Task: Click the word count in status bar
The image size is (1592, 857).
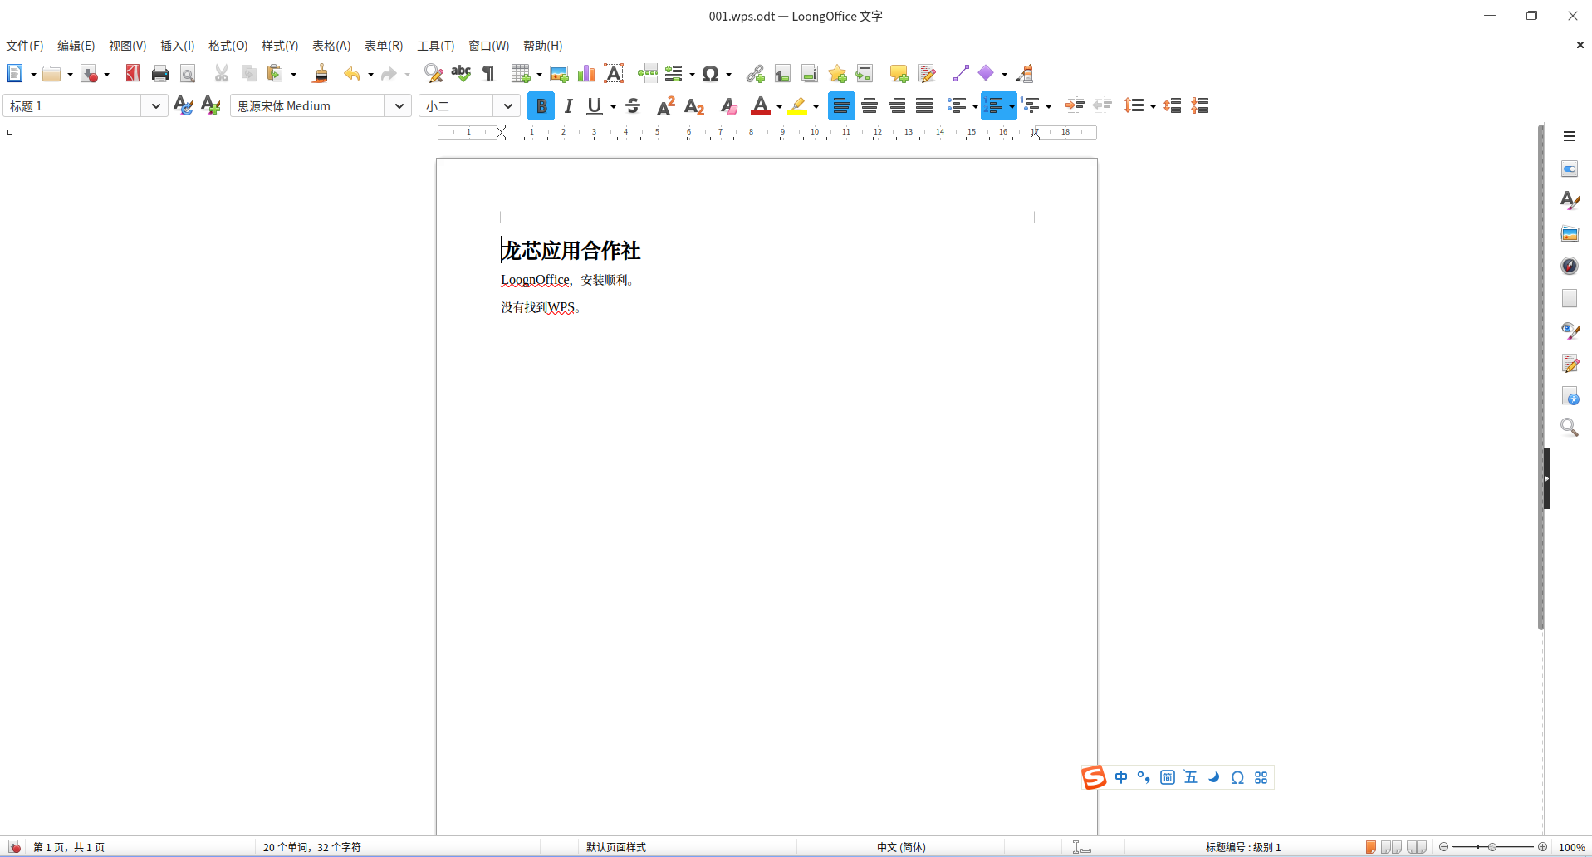Action: (312, 847)
